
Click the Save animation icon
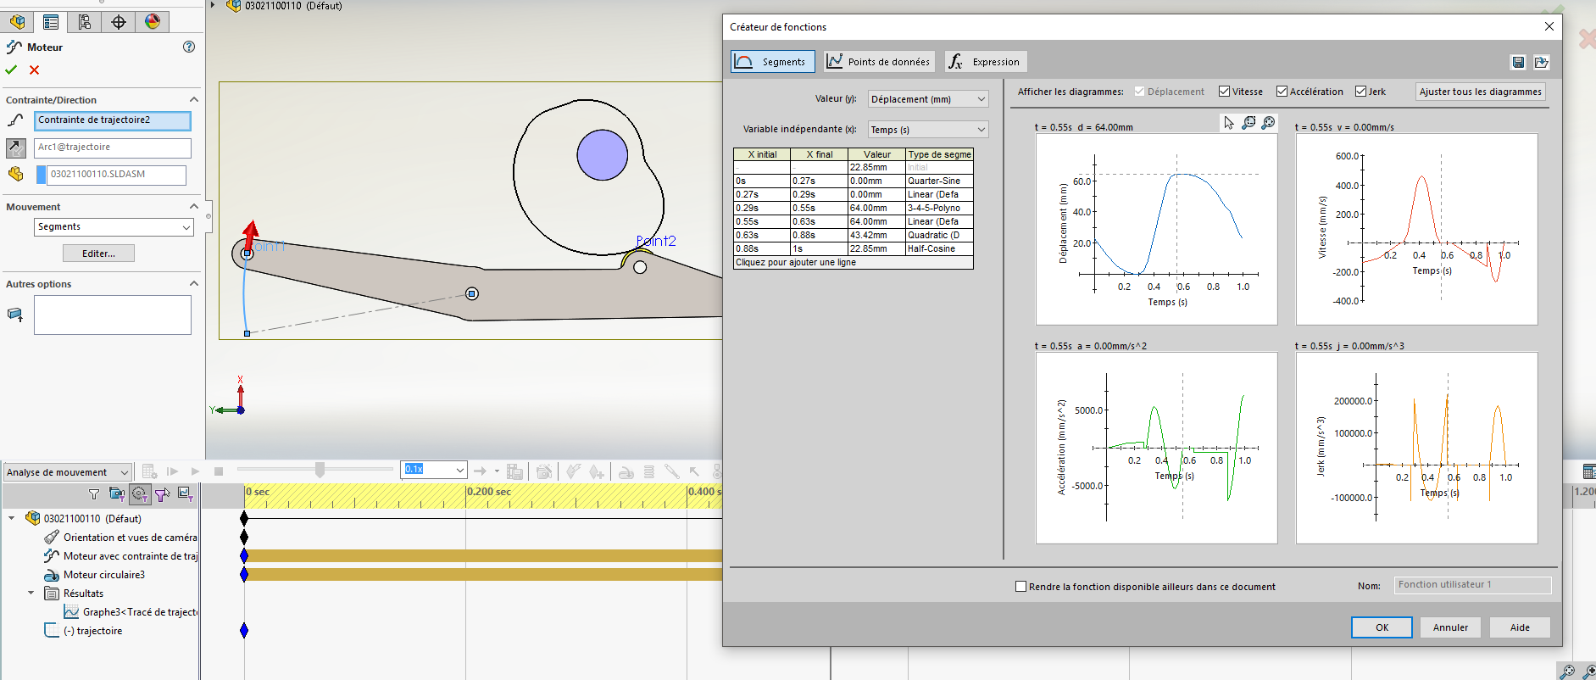[514, 471]
